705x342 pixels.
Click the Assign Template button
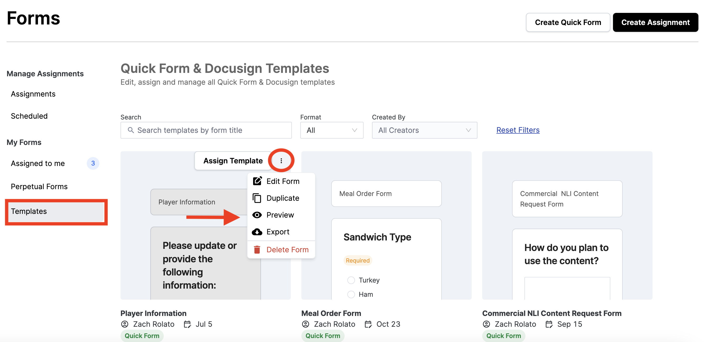click(x=233, y=161)
